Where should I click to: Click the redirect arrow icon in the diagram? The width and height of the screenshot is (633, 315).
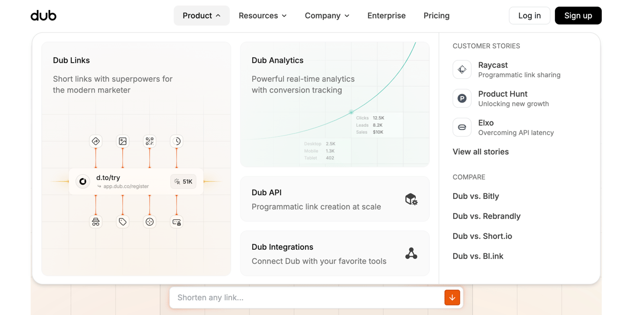(x=95, y=141)
